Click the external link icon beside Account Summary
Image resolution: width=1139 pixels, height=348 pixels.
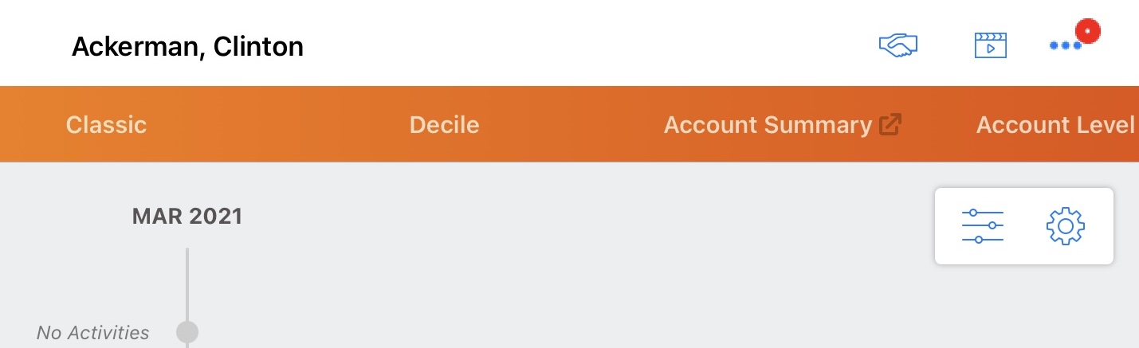(x=890, y=125)
